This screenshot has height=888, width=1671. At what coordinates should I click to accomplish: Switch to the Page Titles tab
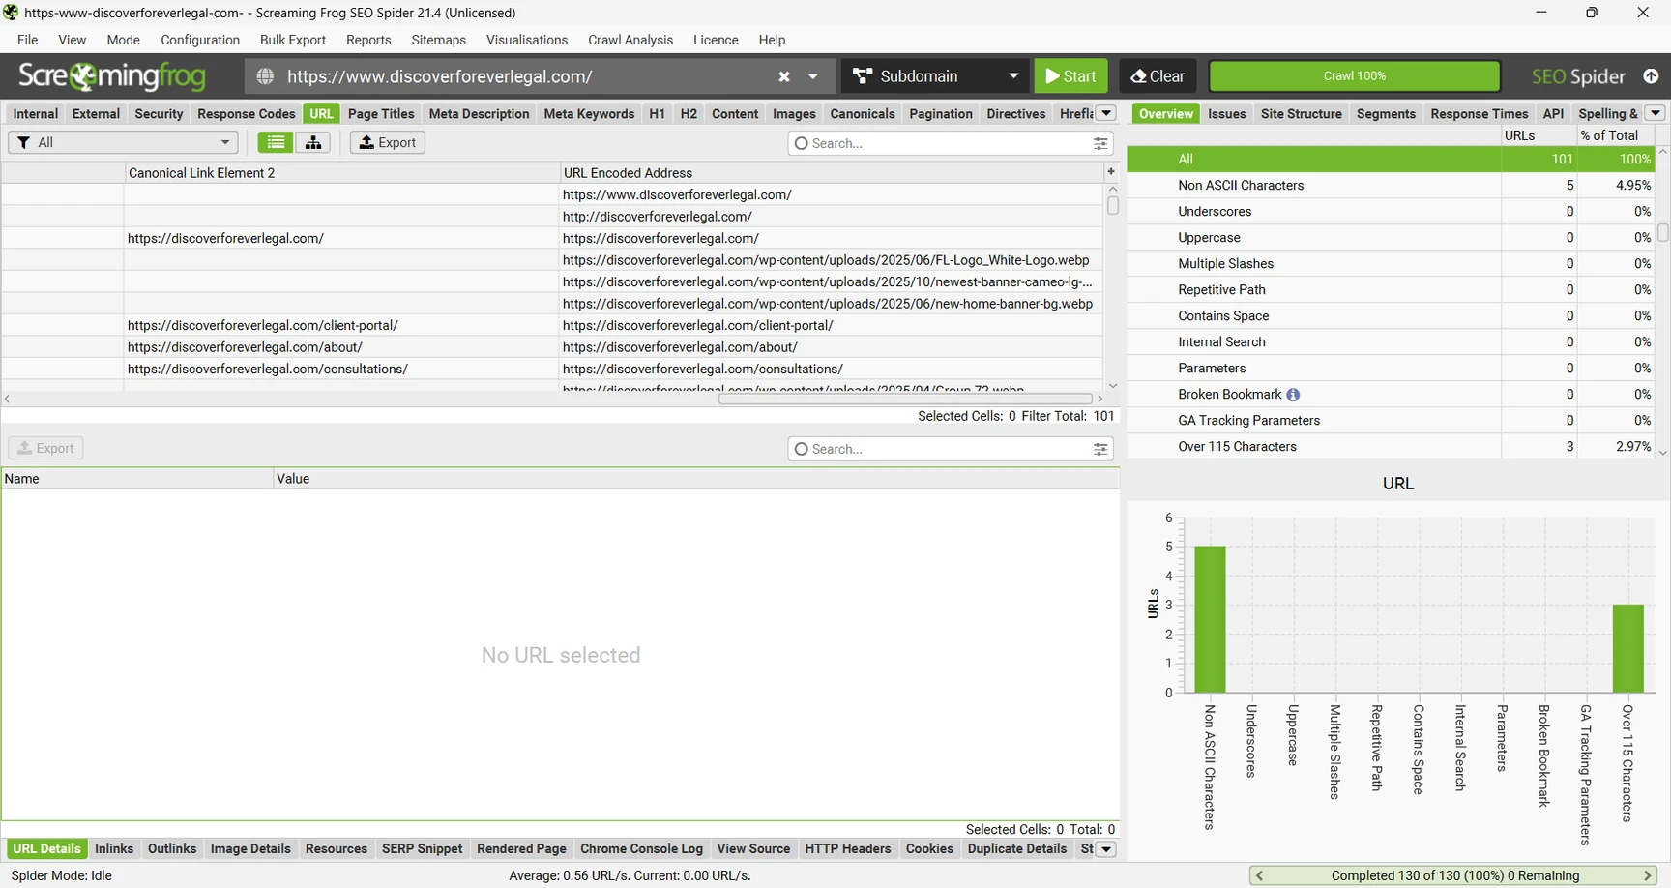381,113
